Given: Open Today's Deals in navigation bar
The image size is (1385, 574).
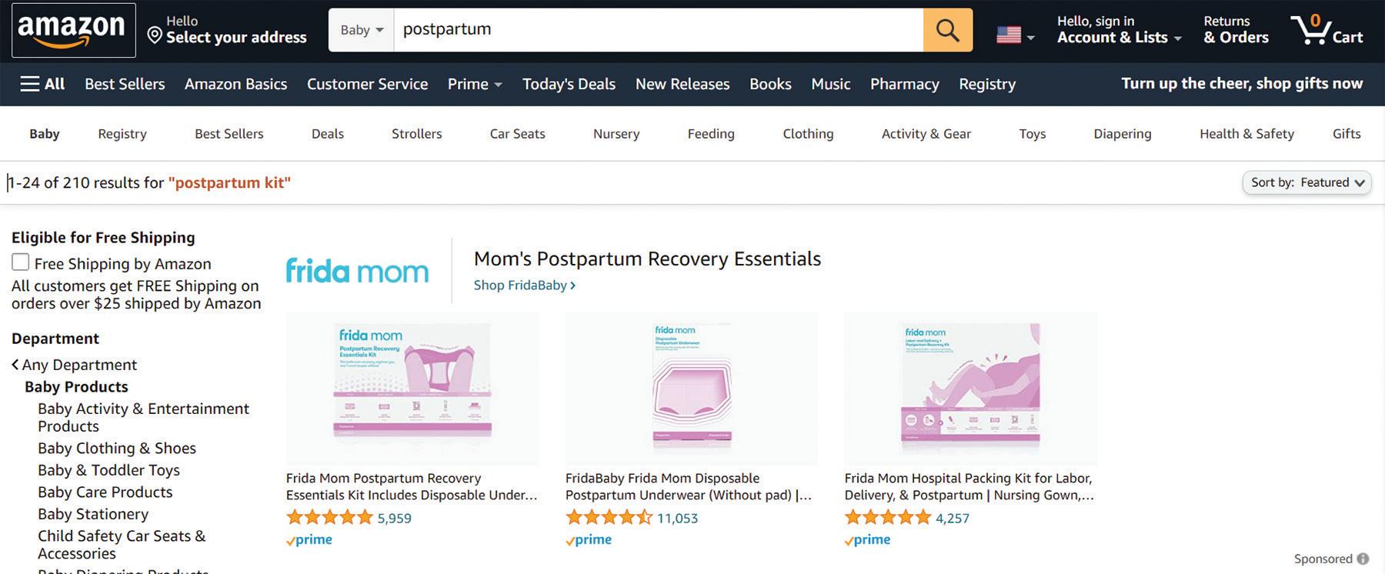Looking at the screenshot, I should 569,84.
